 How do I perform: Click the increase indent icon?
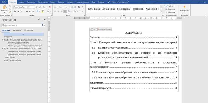[x=75, y=7]
